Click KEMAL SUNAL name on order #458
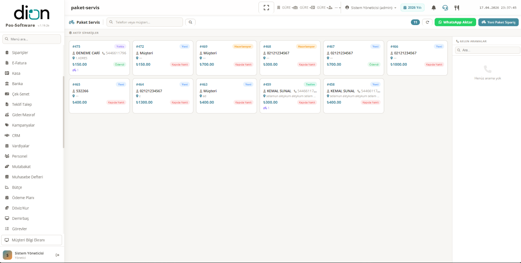The height and width of the screenshot is (263, 521). click(343, 91)
